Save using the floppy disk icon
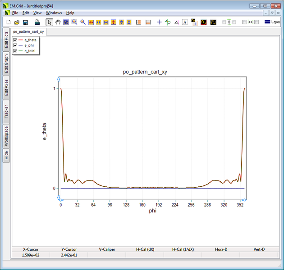The height and width of the screenshot is (270, 284). 25,22
